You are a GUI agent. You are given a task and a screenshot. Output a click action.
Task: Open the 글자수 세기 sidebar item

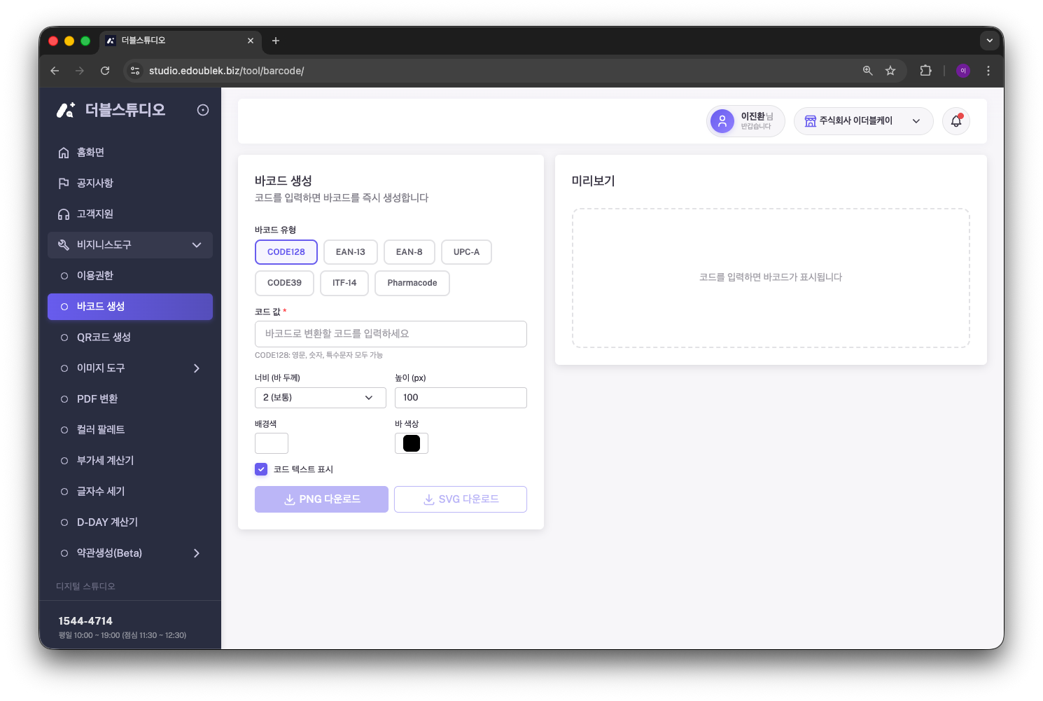click(130, 492)
